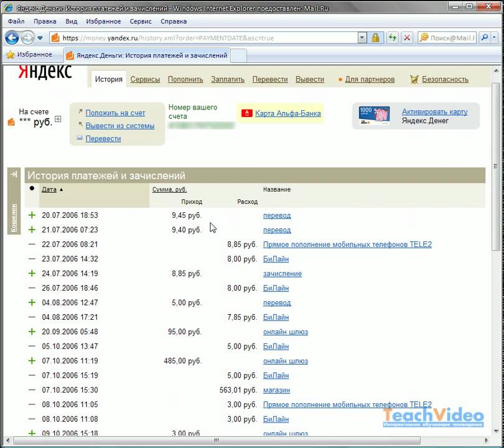
Task: Open the Файл menu
Action: coord(16,21)
